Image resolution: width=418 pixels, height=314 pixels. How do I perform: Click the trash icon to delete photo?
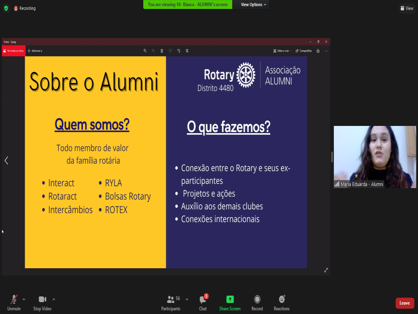[162, 51]
